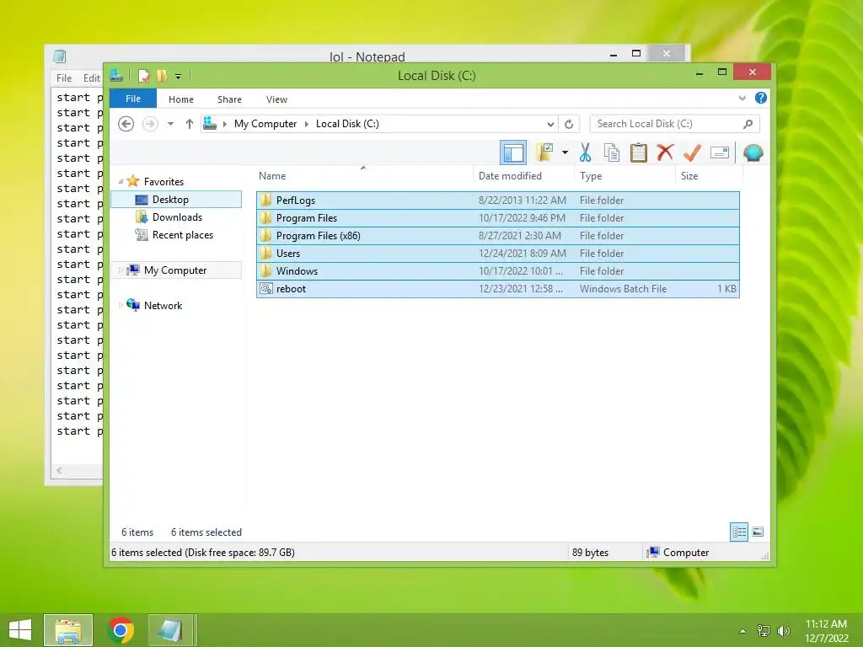Image resolution: width=863 pixels, height=647 pixels.
Task: Sort by the Type column header
Action: pyautogui.click(x=624, y=175)
